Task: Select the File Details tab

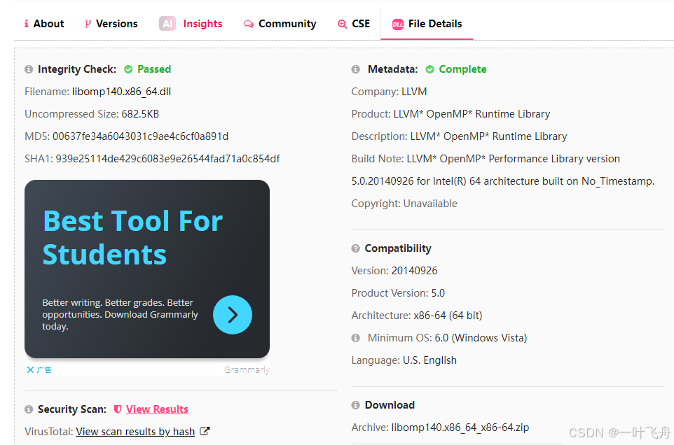Action: (427, 24)
